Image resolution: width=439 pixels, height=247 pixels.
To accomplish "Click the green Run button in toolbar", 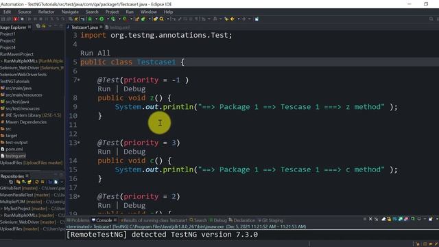I will click(102, 19).
